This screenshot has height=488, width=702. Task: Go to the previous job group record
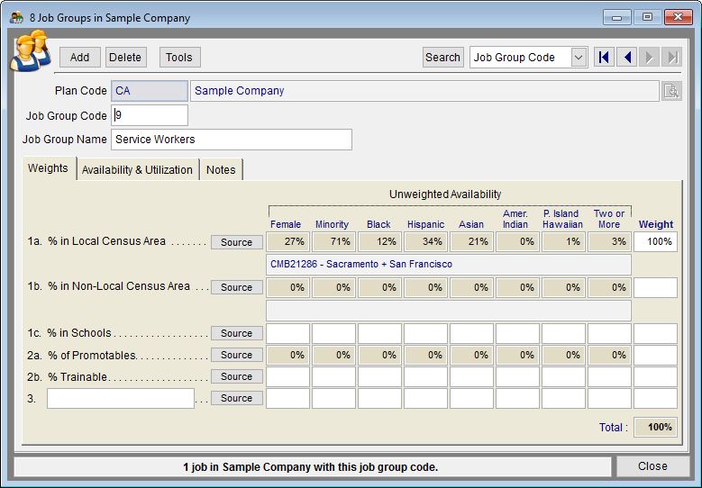coord(627,58)
